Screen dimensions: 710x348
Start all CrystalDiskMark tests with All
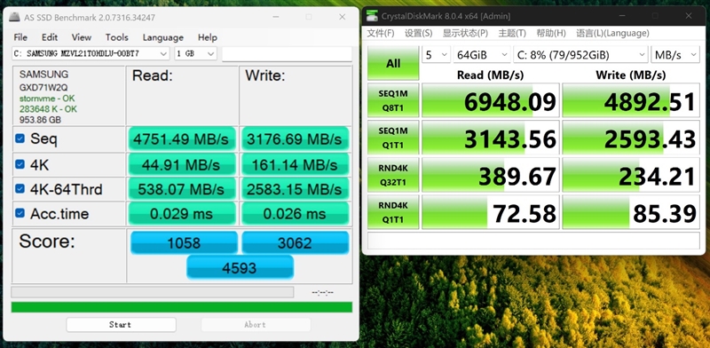click(x=393, y=63)
